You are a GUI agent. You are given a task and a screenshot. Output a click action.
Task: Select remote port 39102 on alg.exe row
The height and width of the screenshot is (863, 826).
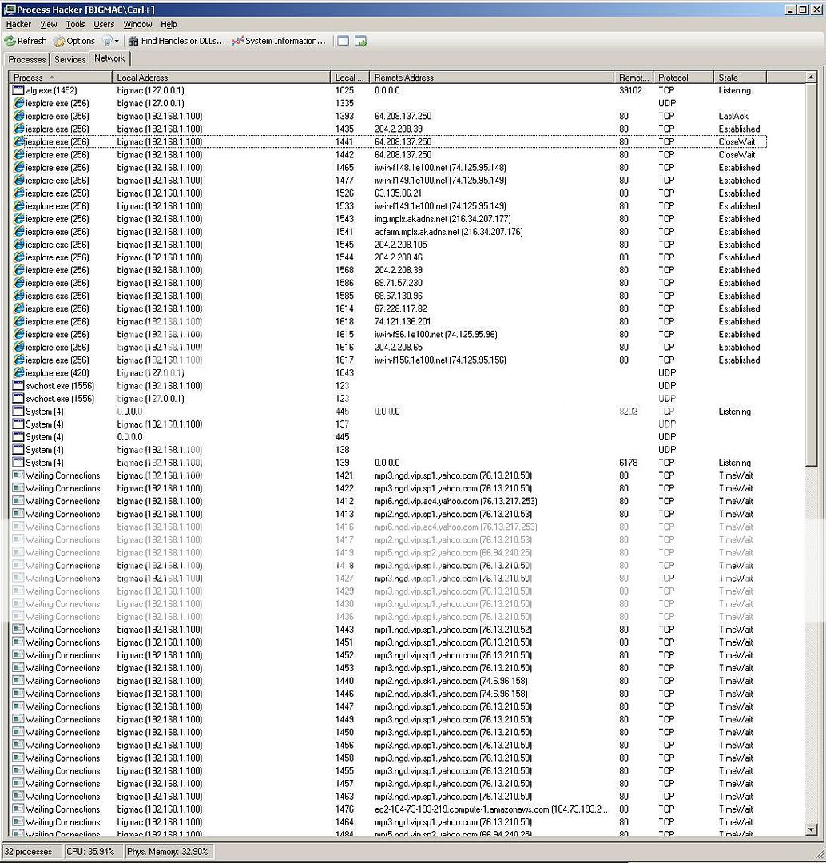[630, 90]
